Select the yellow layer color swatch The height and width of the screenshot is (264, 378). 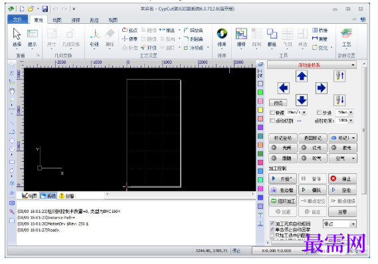pyautogui.click(x=260, y=109)
